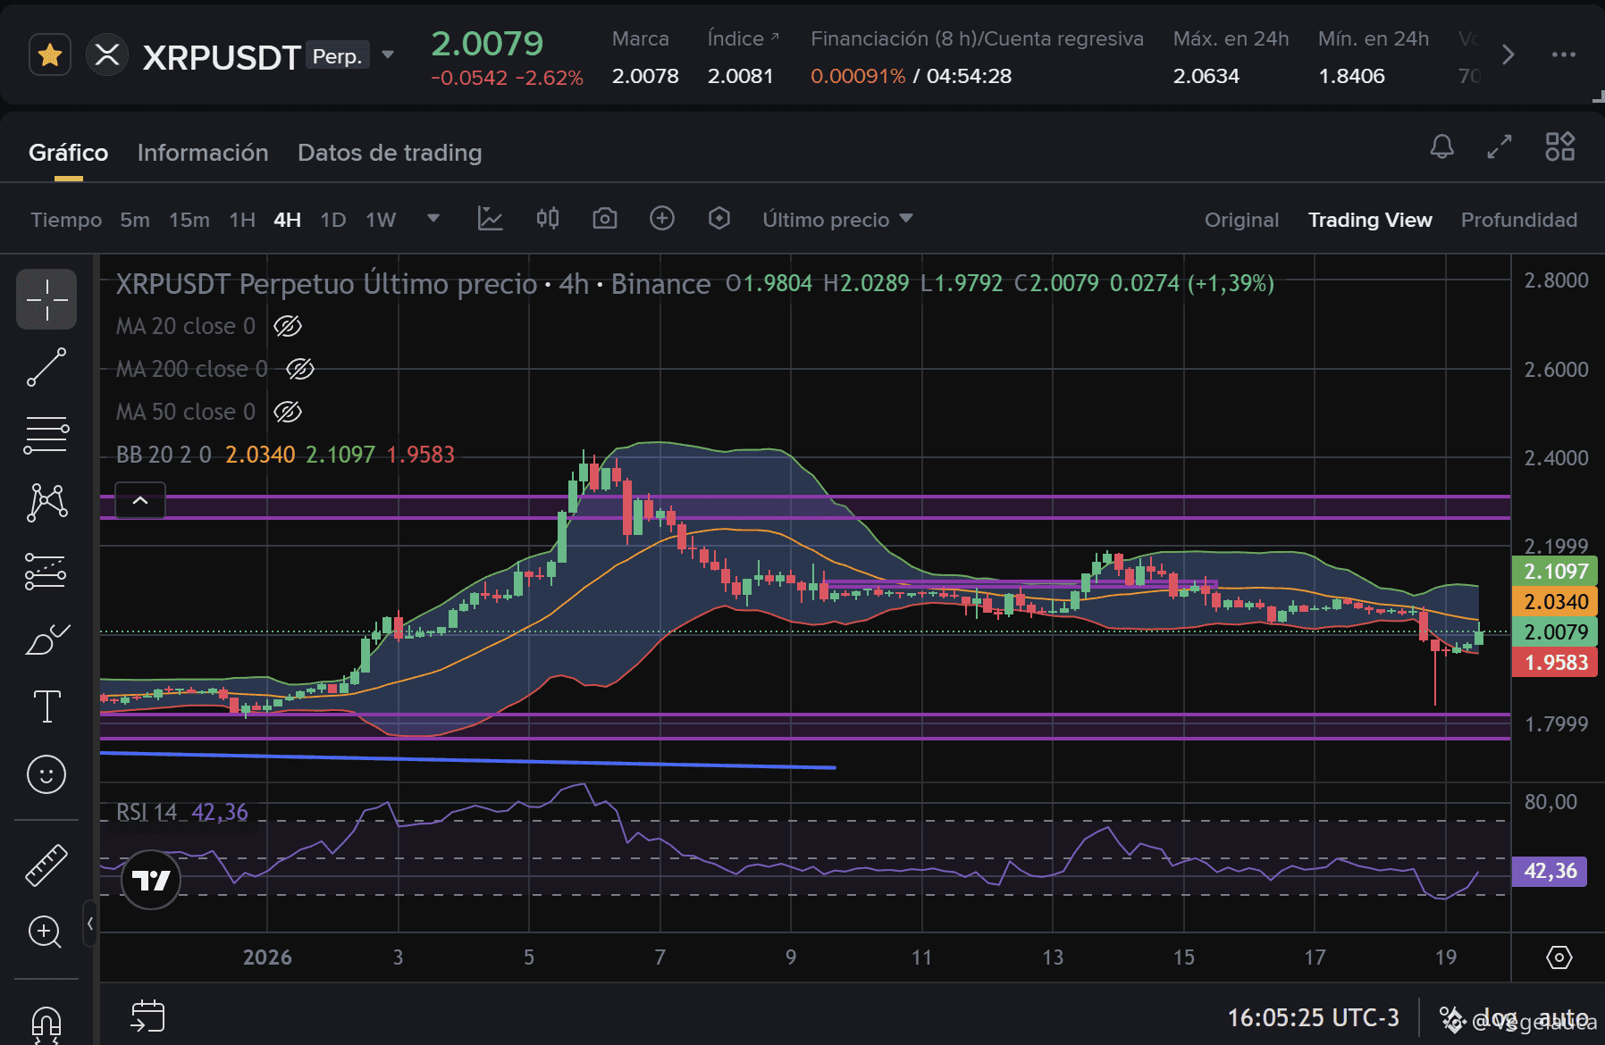Select the text annotation tool
The height and width of the screenshot is (1045, 1605).
[46, 706]
